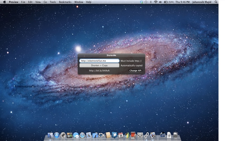Open the desktop image stack in dock
This screenshot has width=225, height=141.
click(x=163, y=135)
